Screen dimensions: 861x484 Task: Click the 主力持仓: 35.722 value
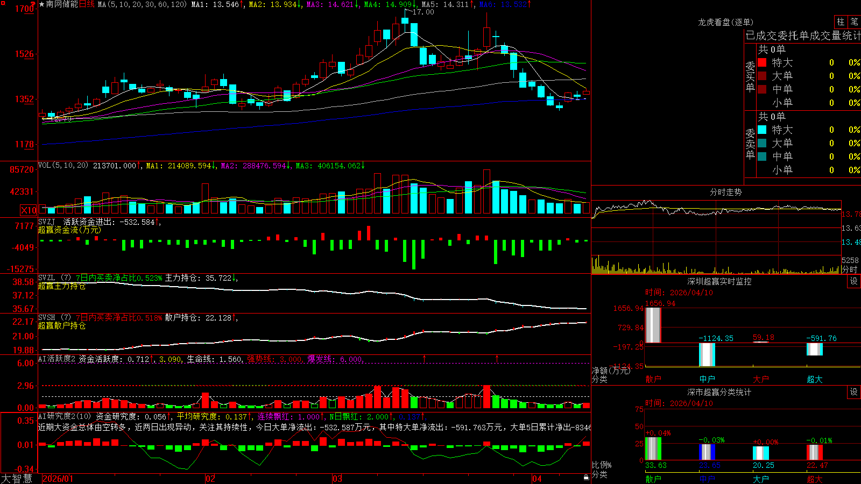coord(199,278)
